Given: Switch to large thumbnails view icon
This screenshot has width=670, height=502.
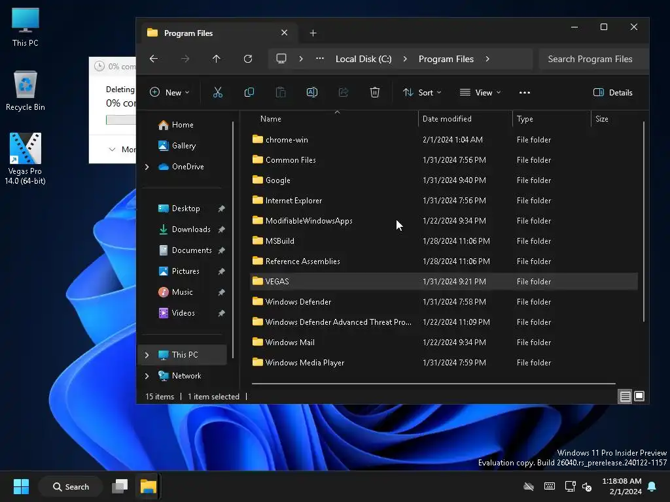Looking at the screenshot, I should tap(639, 397).
